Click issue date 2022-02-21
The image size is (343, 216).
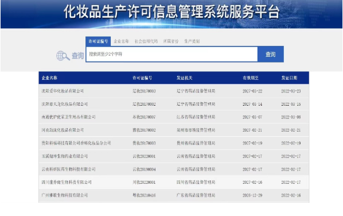(291, 130)
